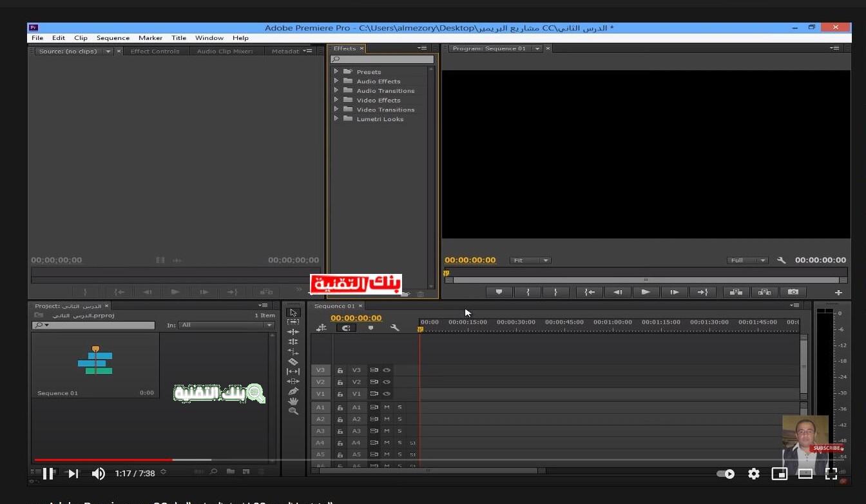Click the program monitor Play button
The image size is (866, 504).
tap(646, 292)
